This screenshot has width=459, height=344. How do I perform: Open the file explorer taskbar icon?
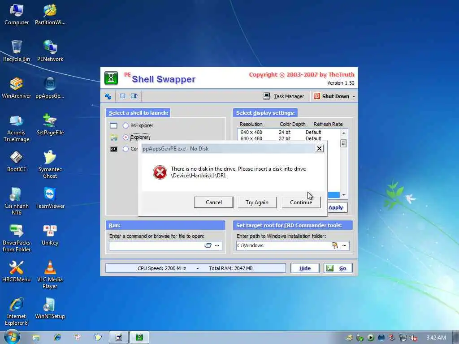coord(36,338)
